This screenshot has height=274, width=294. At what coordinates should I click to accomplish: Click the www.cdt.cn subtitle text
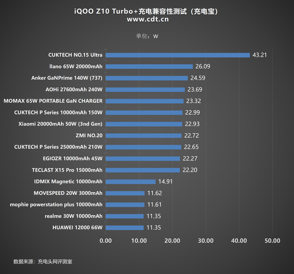[148, 19]
